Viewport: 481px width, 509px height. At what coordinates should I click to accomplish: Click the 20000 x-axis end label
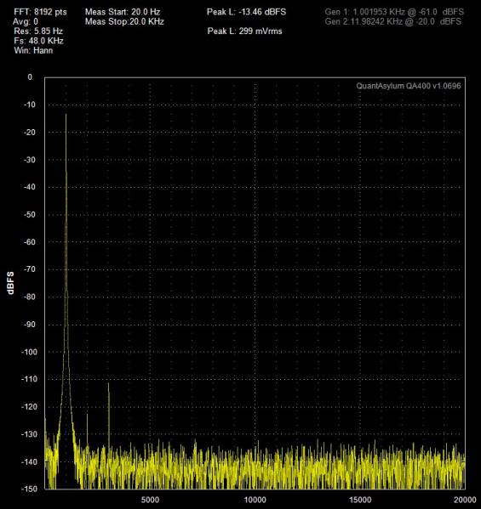pos(465,500)
